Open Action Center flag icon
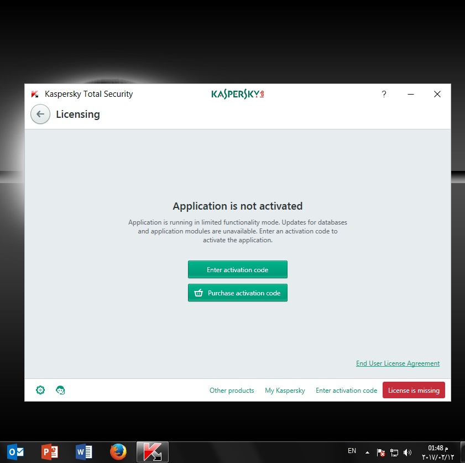465x463 pixels. point(381,452)
